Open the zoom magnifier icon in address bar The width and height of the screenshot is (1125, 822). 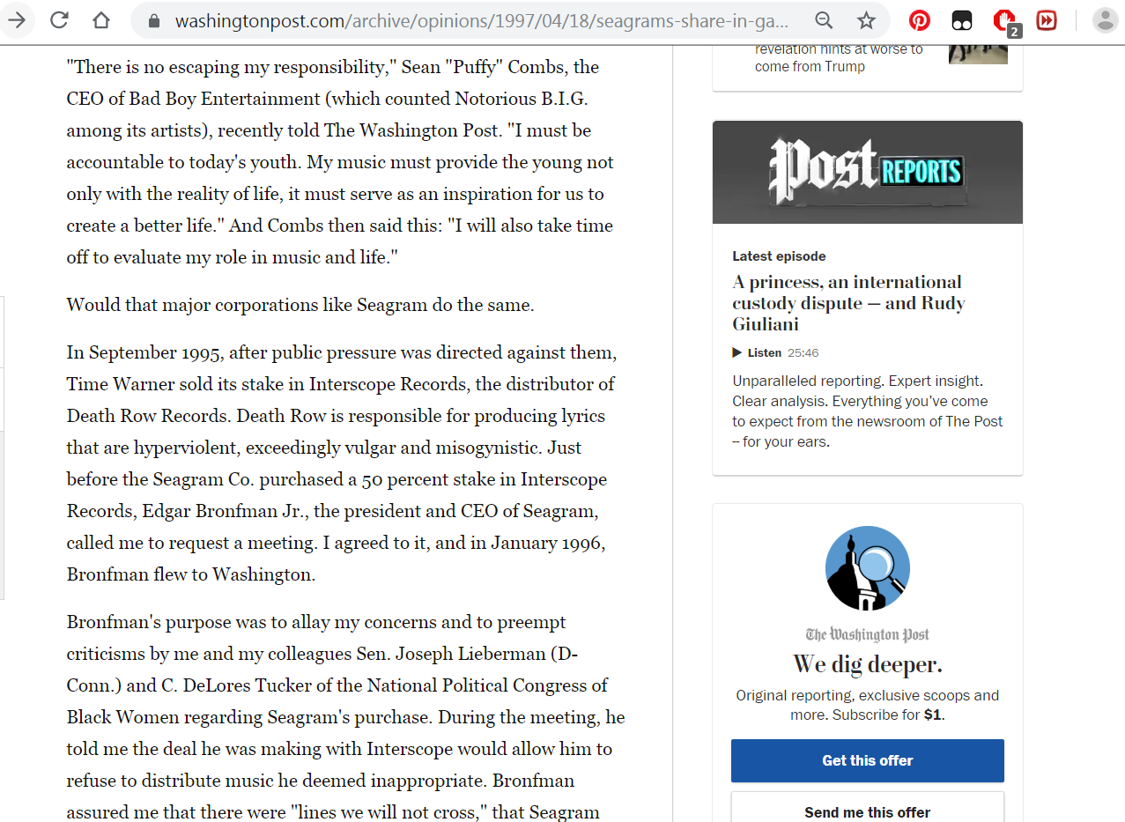824,20
